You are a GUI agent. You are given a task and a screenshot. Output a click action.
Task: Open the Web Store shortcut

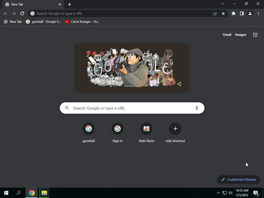point(146,133)
